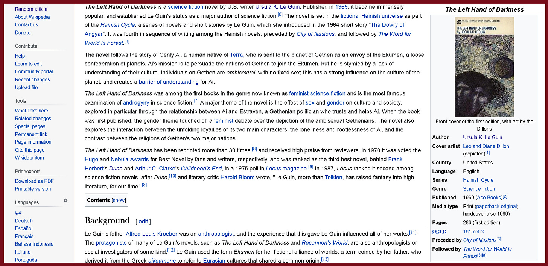Open the Printable version

tap(33, 189)
